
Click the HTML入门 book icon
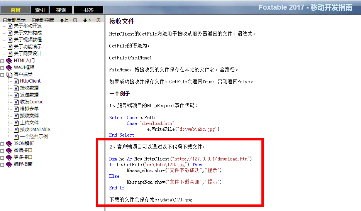(9, 61)
